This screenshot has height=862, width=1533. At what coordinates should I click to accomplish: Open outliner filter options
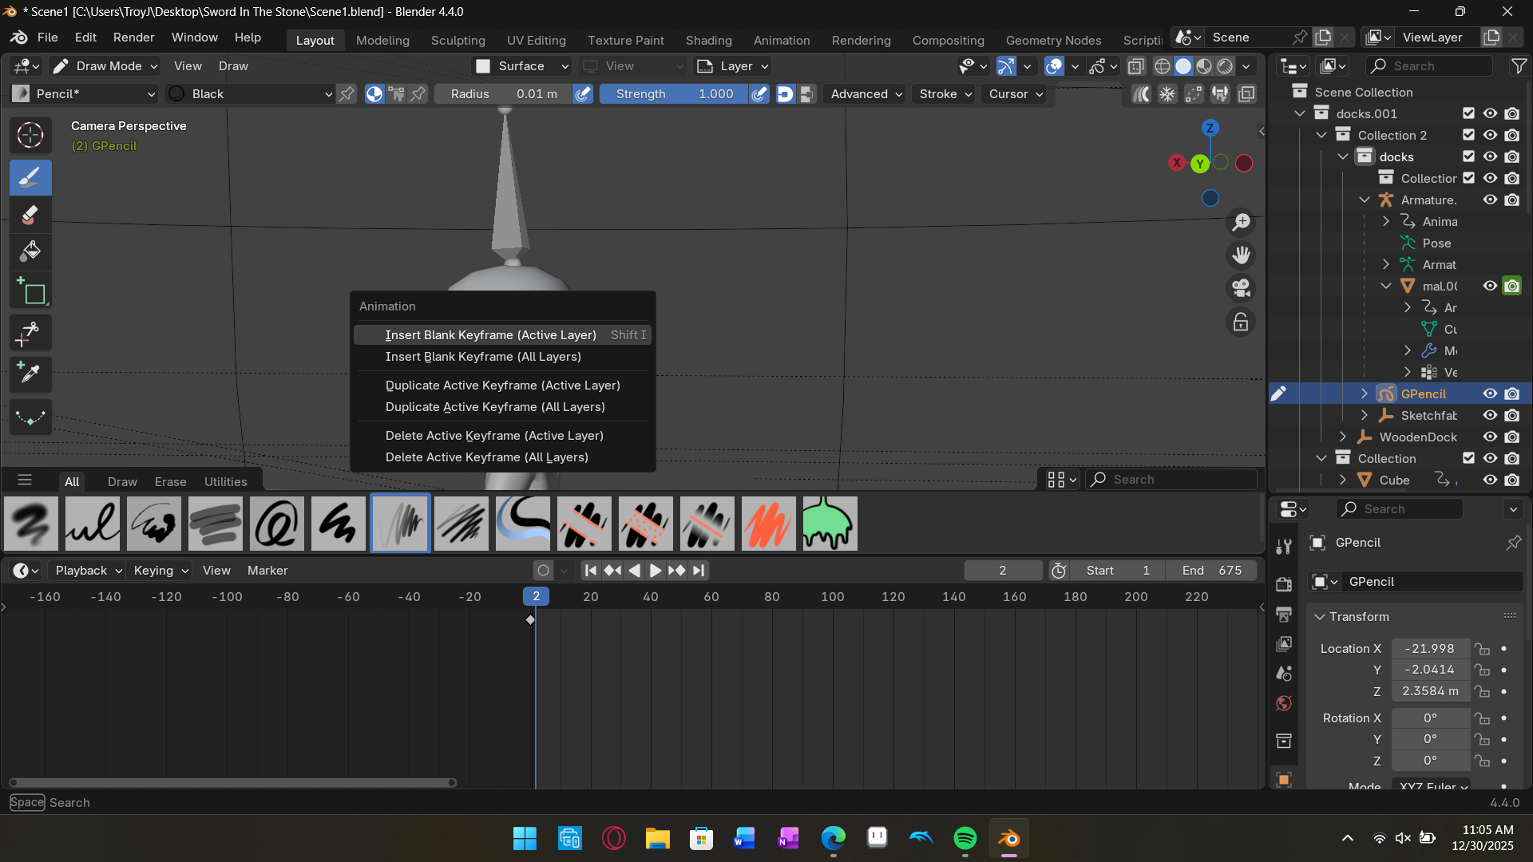pyautogui.click(x=1519, y=66)
